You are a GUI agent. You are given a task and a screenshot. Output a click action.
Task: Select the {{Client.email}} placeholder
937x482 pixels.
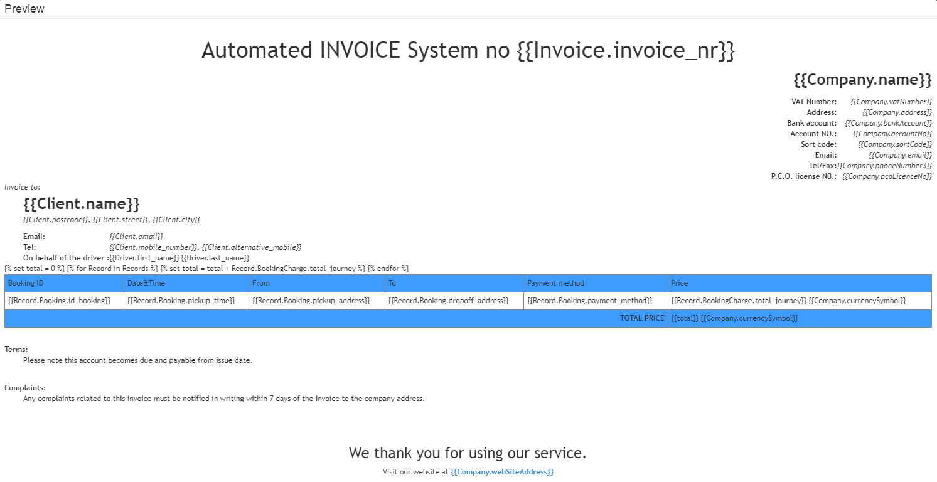(x=137, y=236)
